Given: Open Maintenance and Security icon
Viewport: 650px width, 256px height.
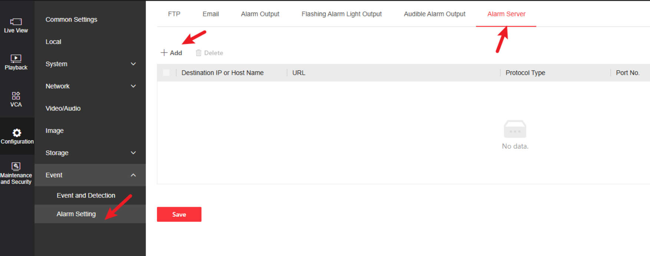Looking at the screenshot, I should [x=16, y=166].
